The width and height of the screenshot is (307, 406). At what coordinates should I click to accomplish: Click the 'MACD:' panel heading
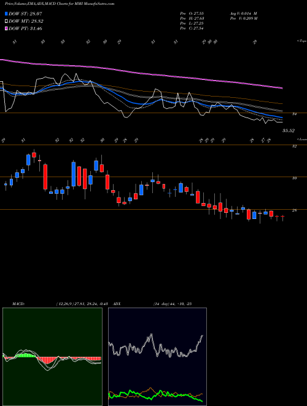[x=18, y=304]
